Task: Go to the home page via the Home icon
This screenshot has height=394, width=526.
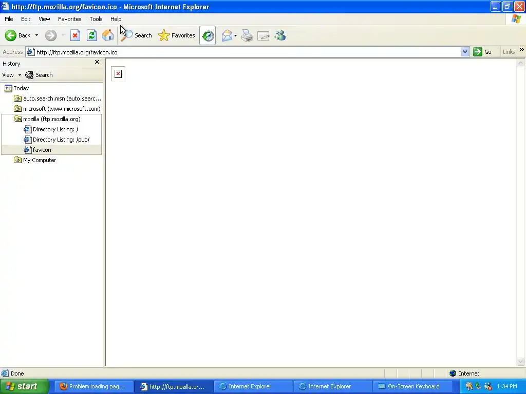Action: pos(108,35)
